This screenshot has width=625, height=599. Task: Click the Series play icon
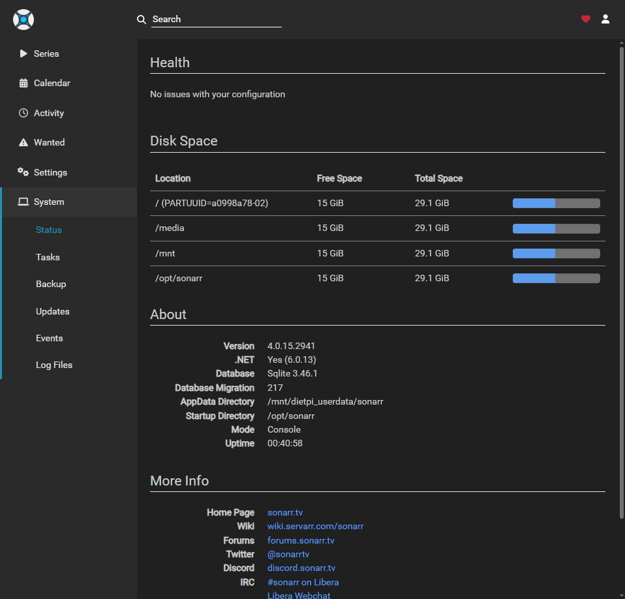click(23, 54)
